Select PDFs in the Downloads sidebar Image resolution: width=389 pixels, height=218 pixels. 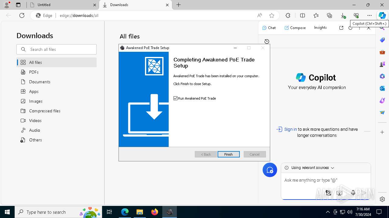(57, 72)
